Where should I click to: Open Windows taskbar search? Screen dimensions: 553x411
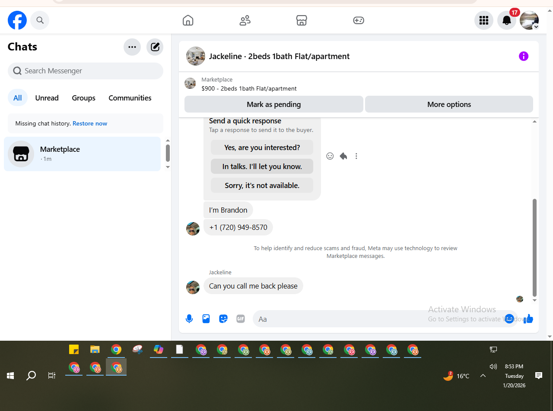(x=31, y=376)
